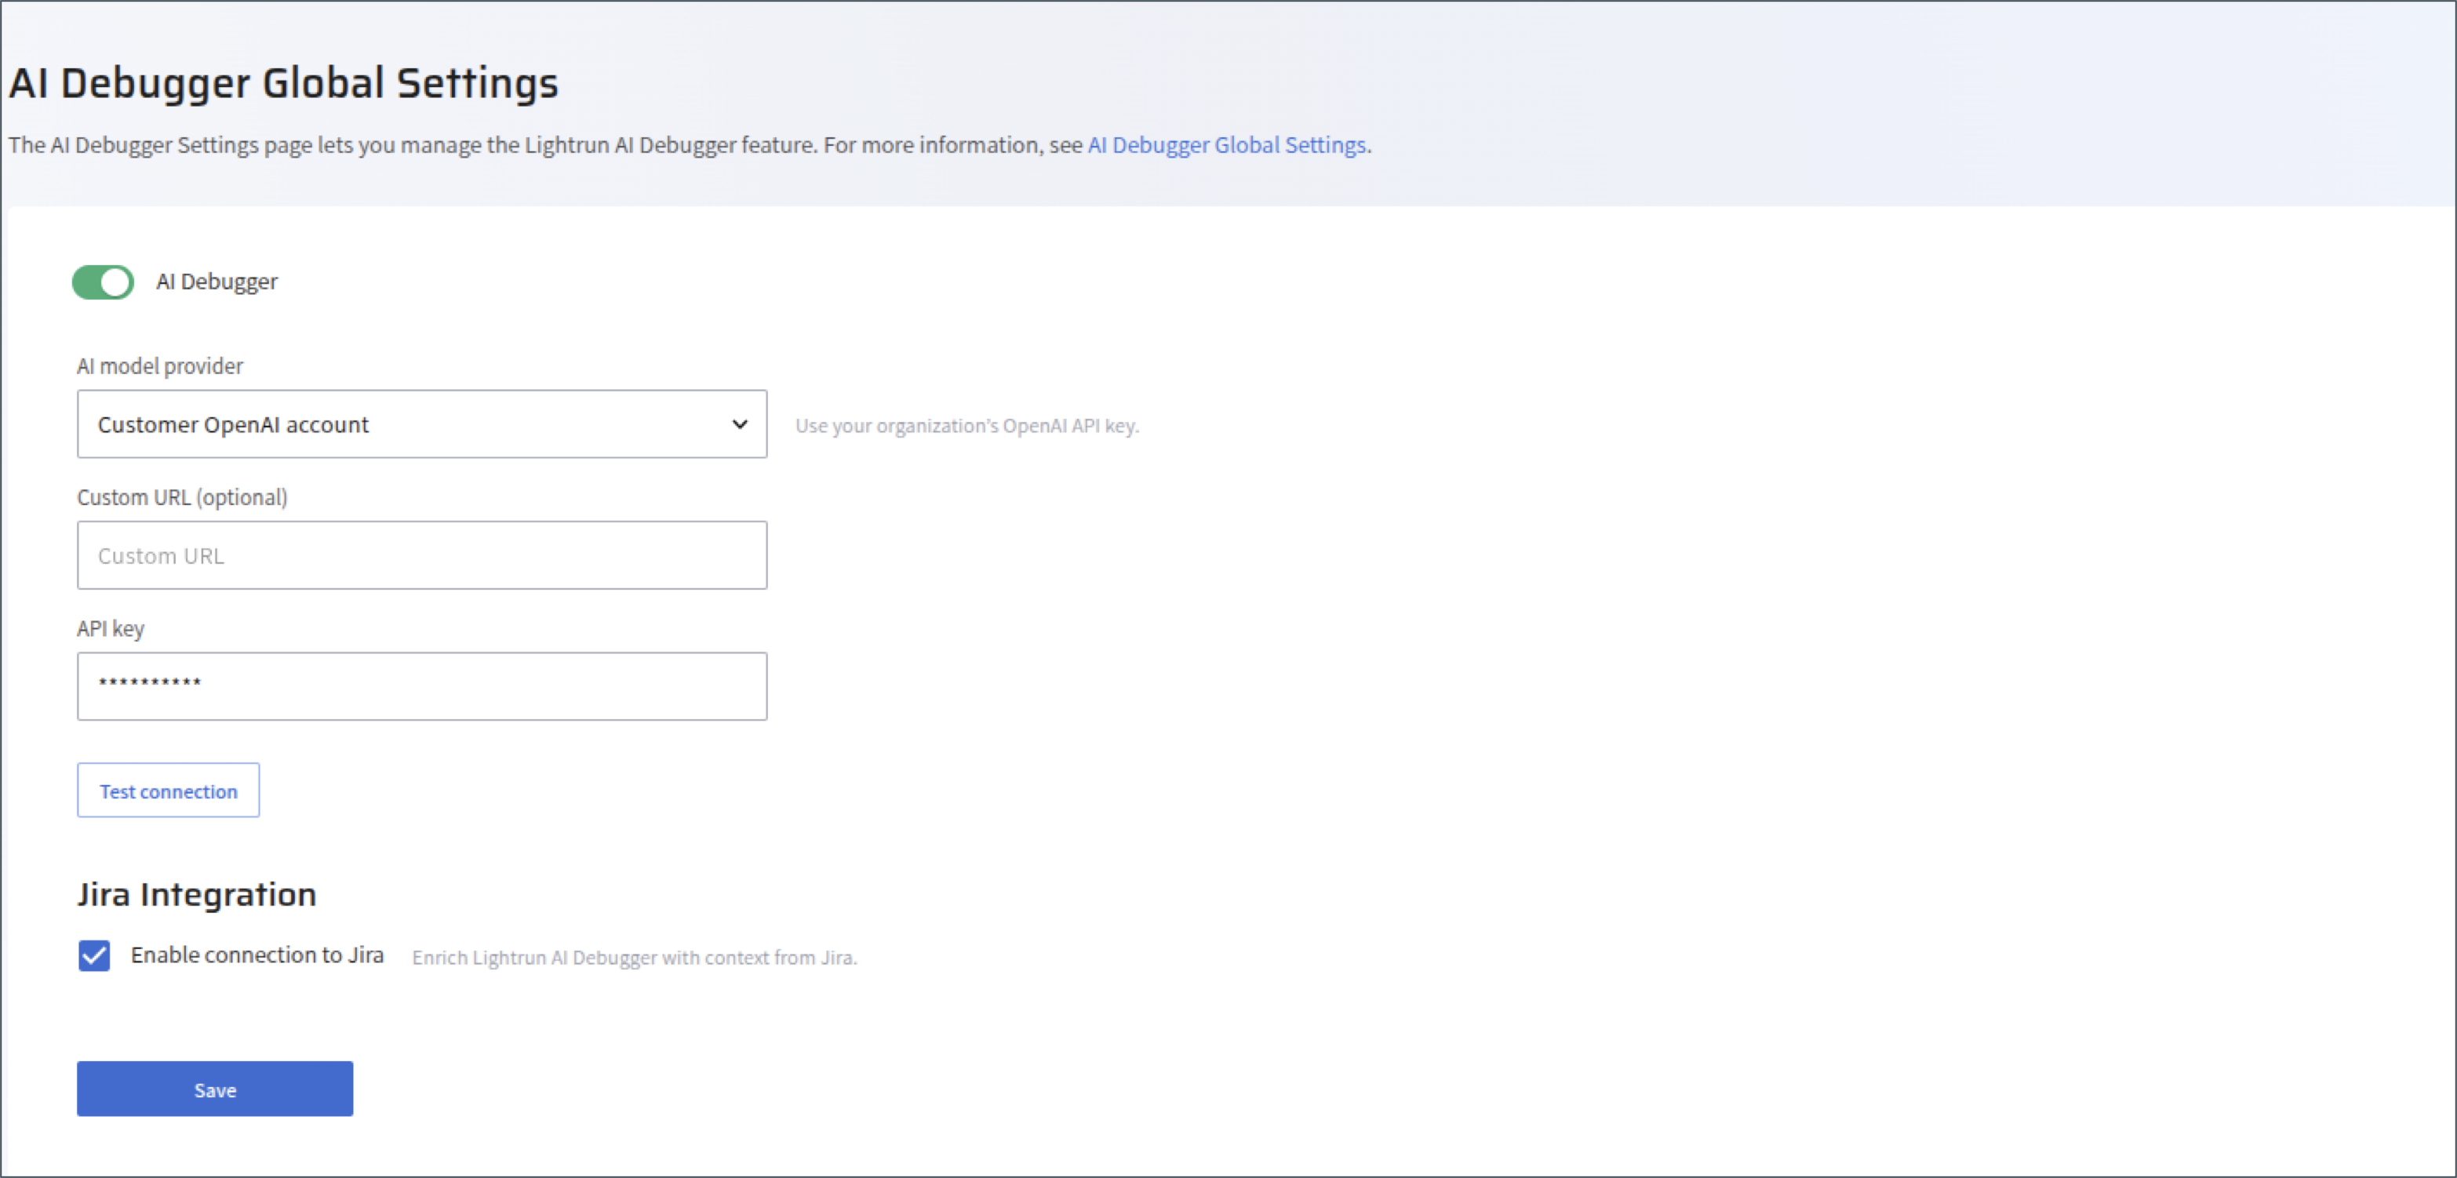The width and height of the screenshot is (2457, 1178).
Task: Select the Customer OpenAI account value text
Action: coord(233,424)
